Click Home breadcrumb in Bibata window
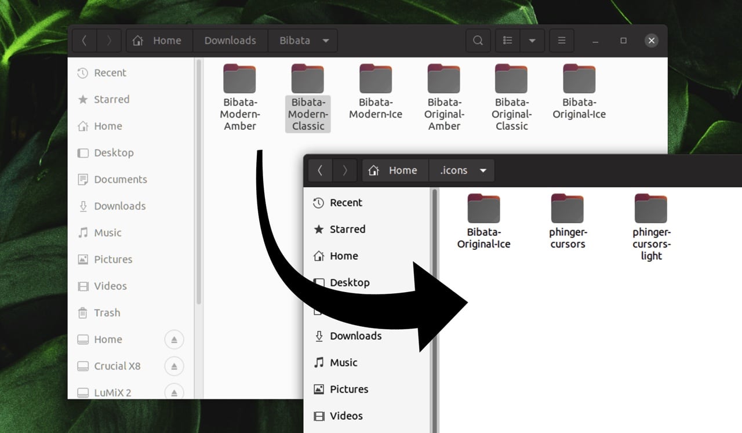Viewport: 742px width, 433px height. 157,41
